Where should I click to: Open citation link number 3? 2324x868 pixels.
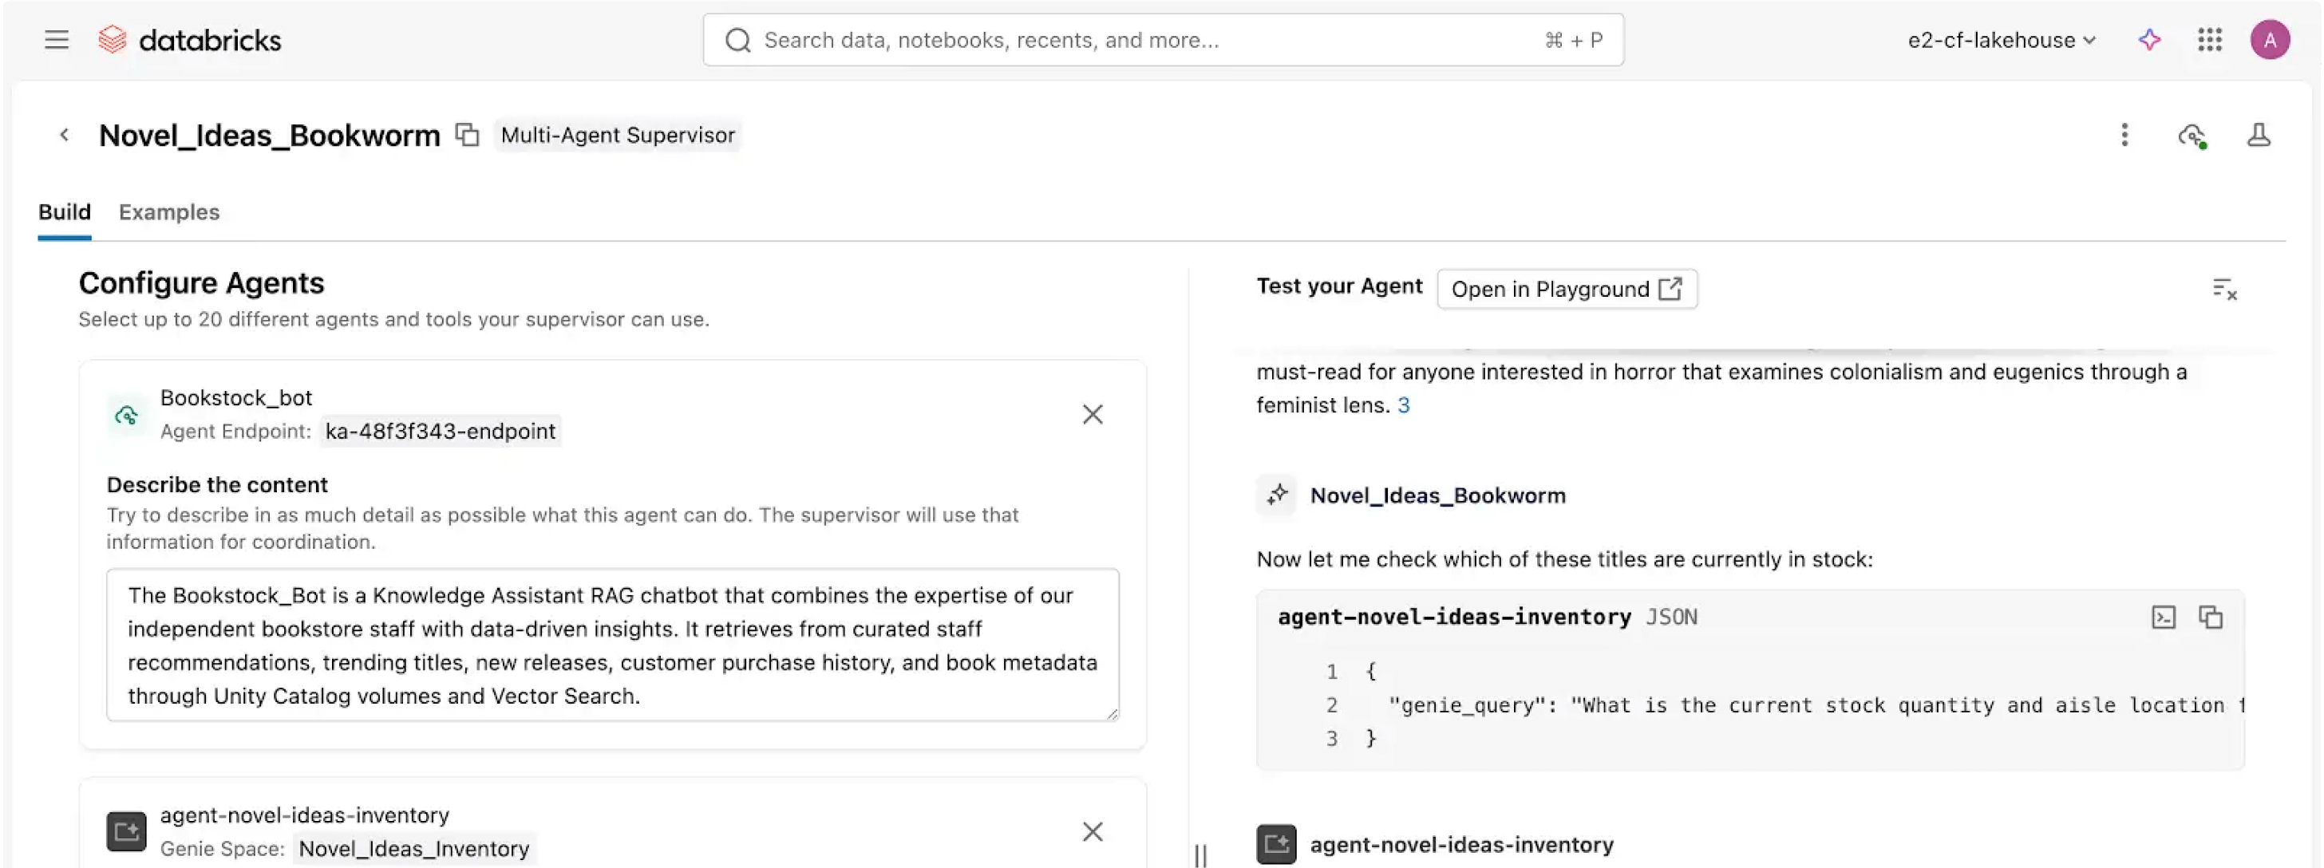[x=1403, y=405]
